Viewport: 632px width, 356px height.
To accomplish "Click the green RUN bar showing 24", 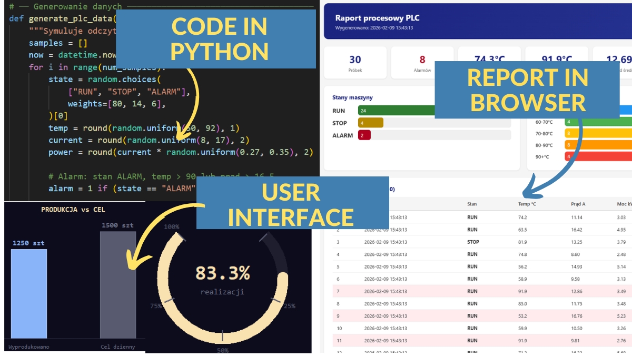I will tap(395, 111).
